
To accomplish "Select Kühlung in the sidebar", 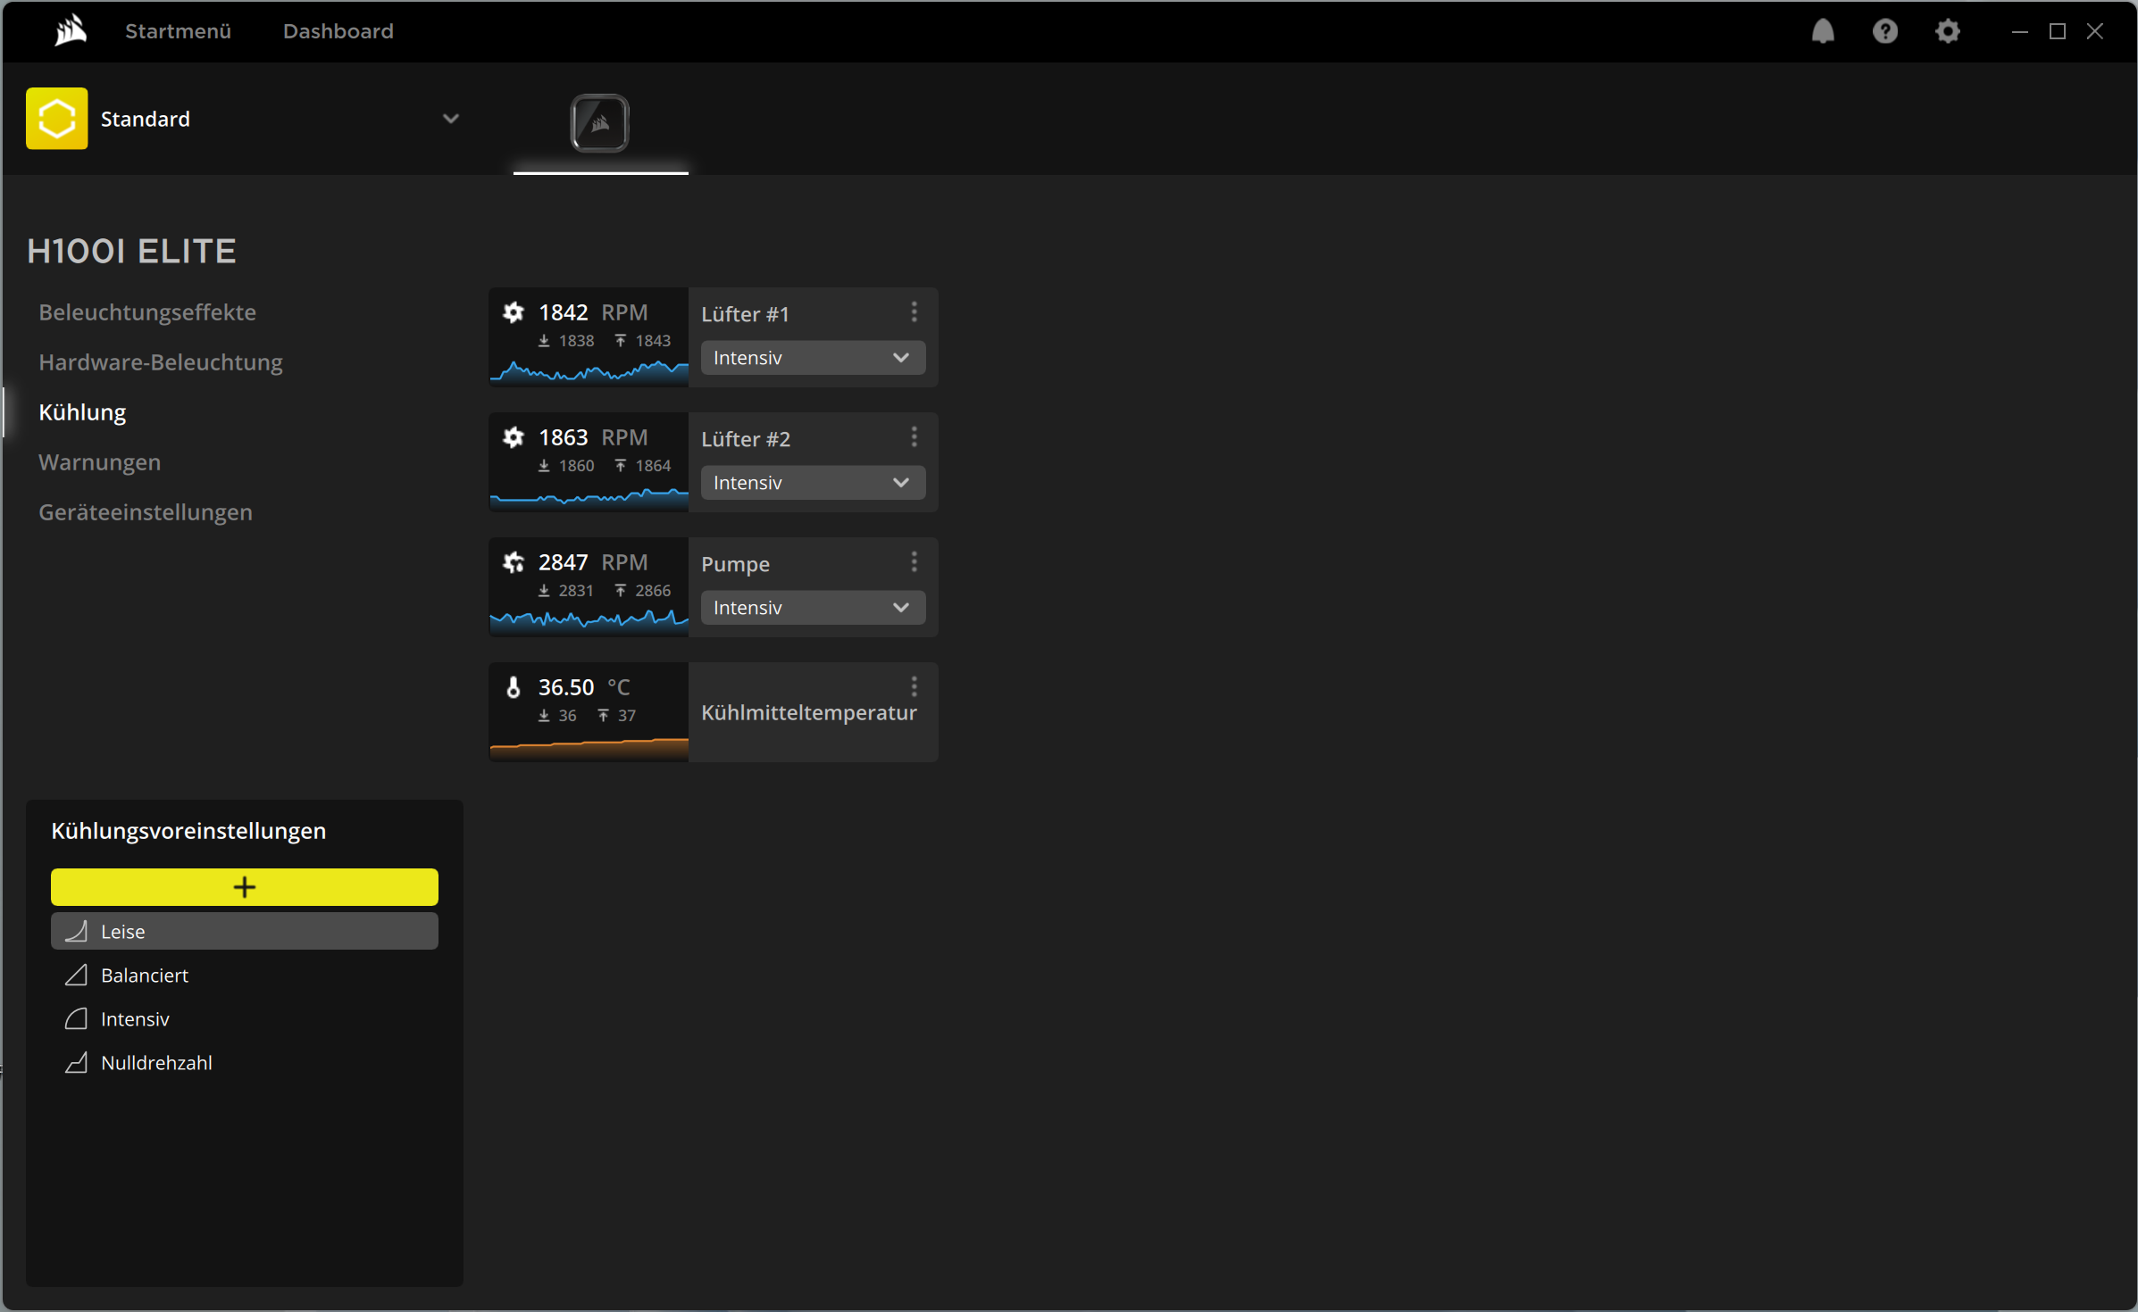I will pos(82,412).
